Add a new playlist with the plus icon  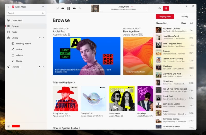(x=40, y=67)
